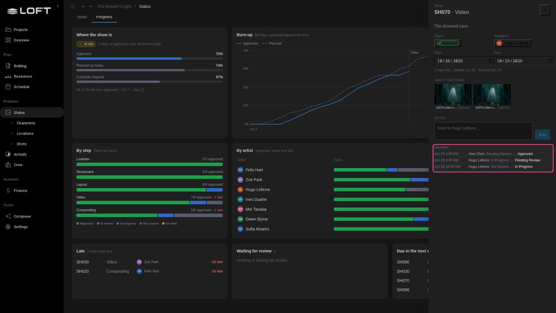The height and width of the screenshot is (313, 556).
Task: Open the Overview page
Action: [32, 40]
